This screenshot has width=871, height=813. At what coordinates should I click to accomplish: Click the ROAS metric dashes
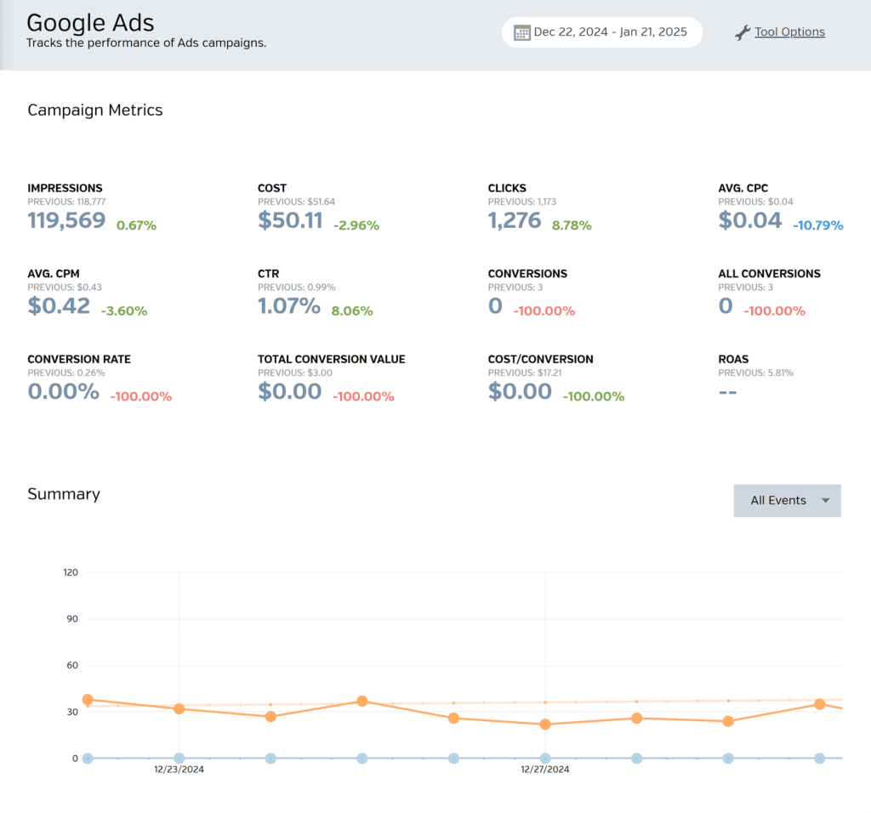(x=727, y=391)
